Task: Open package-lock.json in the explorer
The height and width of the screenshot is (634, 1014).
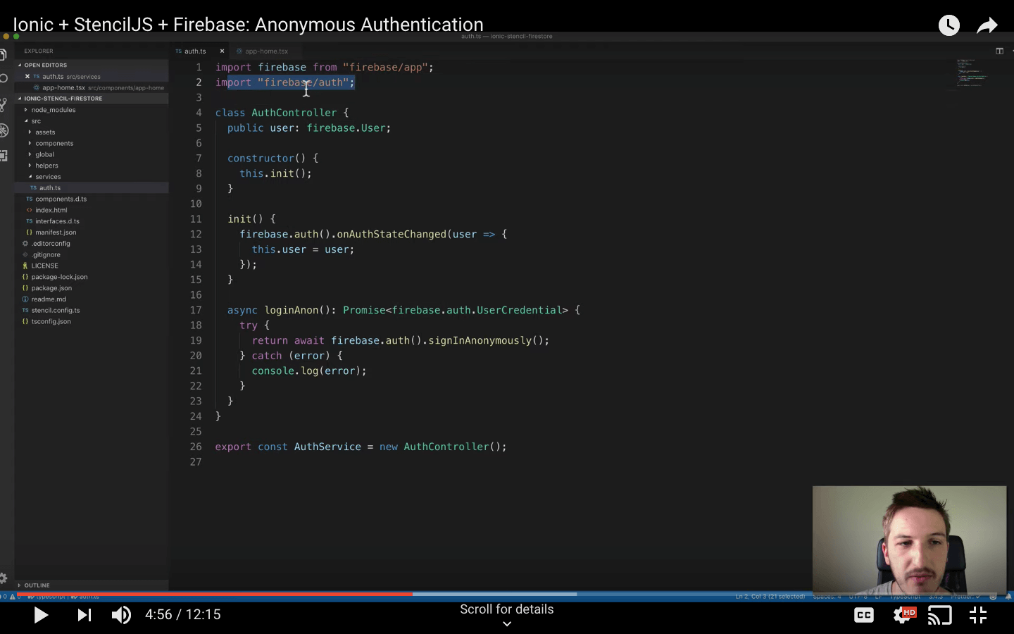Action: [x=59, y=277]
